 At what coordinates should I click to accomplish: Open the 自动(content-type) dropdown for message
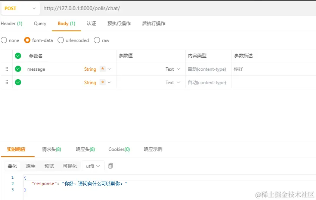[x=207, y=69]
